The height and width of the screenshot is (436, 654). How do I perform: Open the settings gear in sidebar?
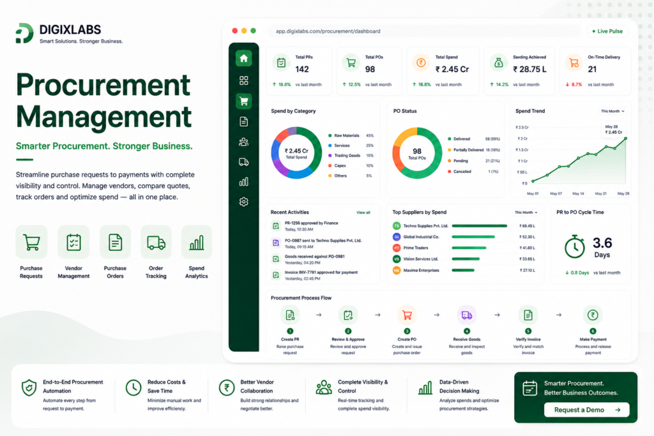(x=243, y=202)
